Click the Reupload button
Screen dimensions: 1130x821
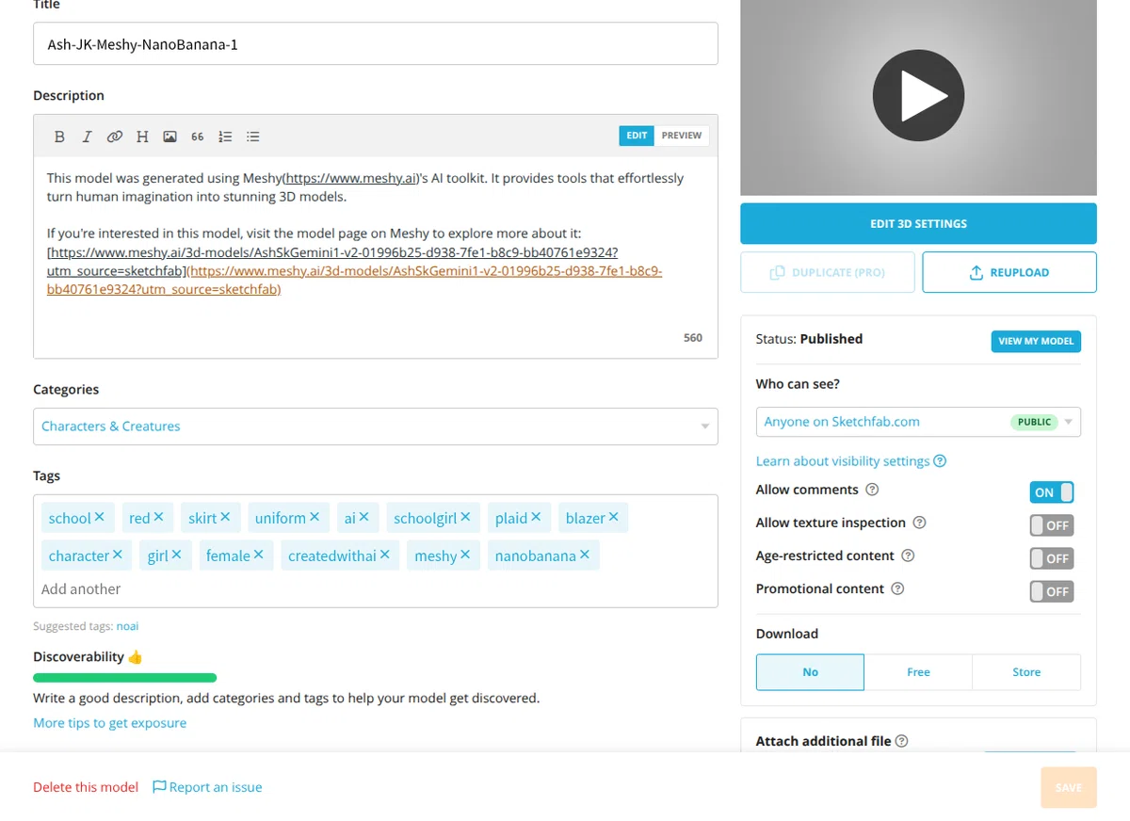click(1009, 272)
